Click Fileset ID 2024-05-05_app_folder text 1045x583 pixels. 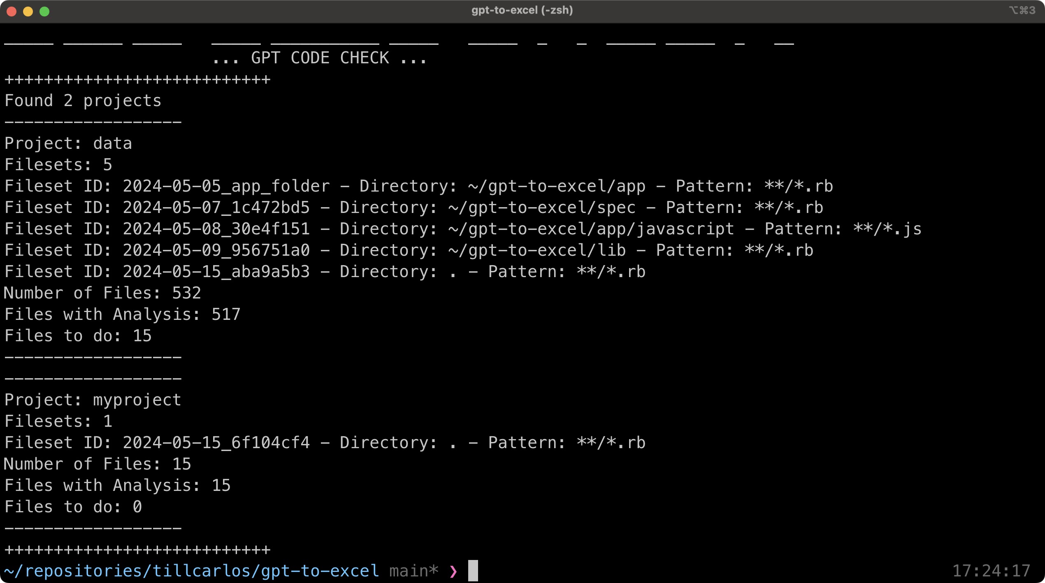click(226, 186)
